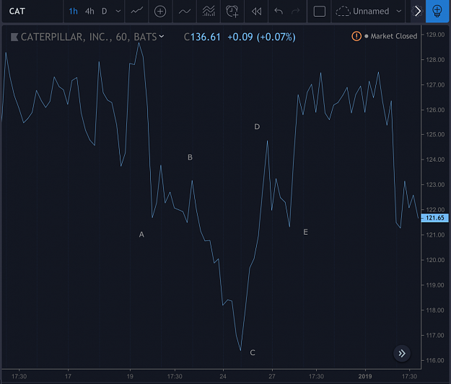
Task: Open the CATERPILLAR, INC. symbol legend dropdown
Action: (x=162, y=36)
